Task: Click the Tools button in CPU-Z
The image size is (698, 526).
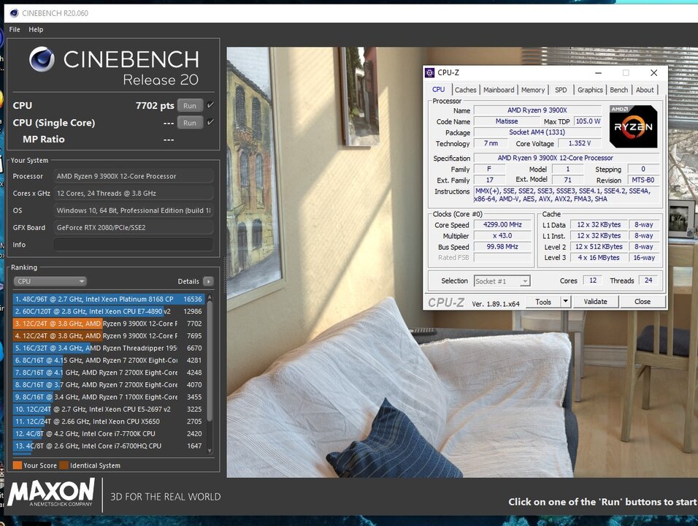Action: 543,302
